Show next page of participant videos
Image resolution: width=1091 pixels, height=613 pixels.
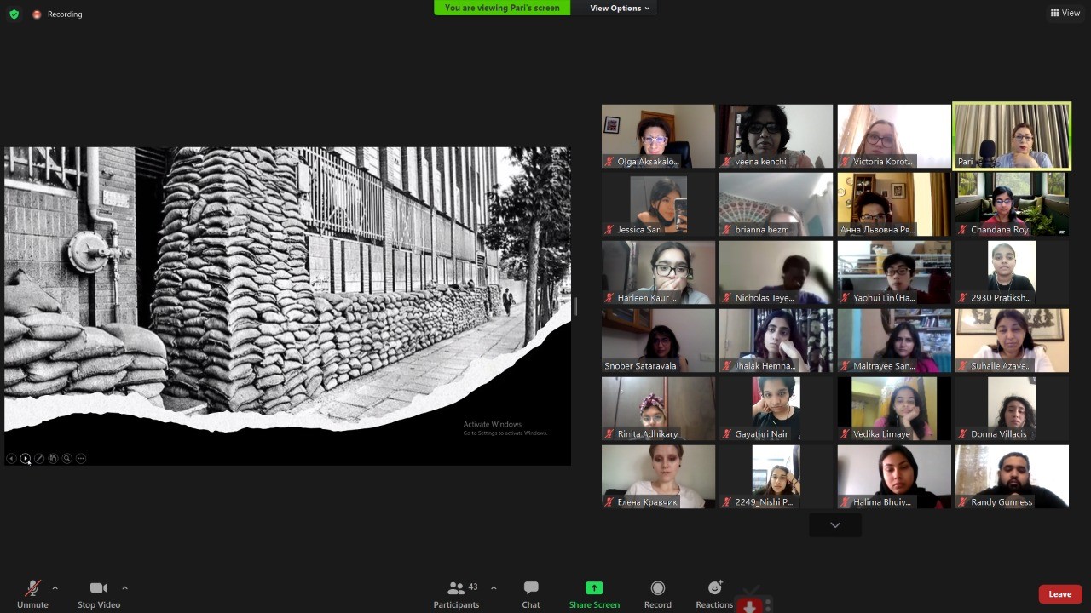click(x=835, y=525)
